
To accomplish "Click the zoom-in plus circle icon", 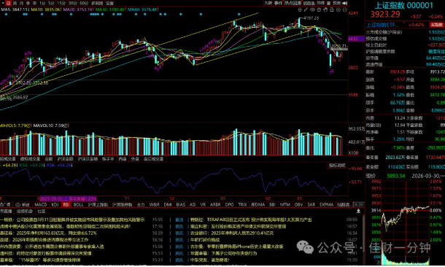I will point(338,9).
